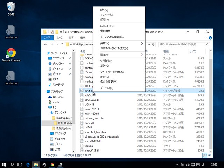Open quick access toolbar customize dropdown
This screenshot has height=168, width=224.
coord(61,32)
